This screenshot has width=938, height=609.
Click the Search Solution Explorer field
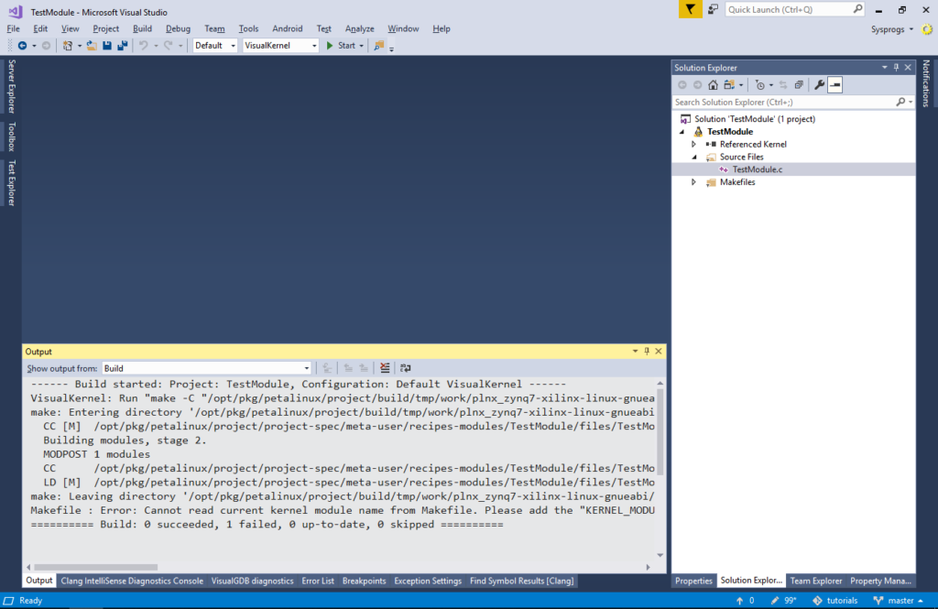click(x=783, y=103)
